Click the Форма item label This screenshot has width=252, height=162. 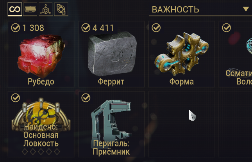click(x=182, y=82)
